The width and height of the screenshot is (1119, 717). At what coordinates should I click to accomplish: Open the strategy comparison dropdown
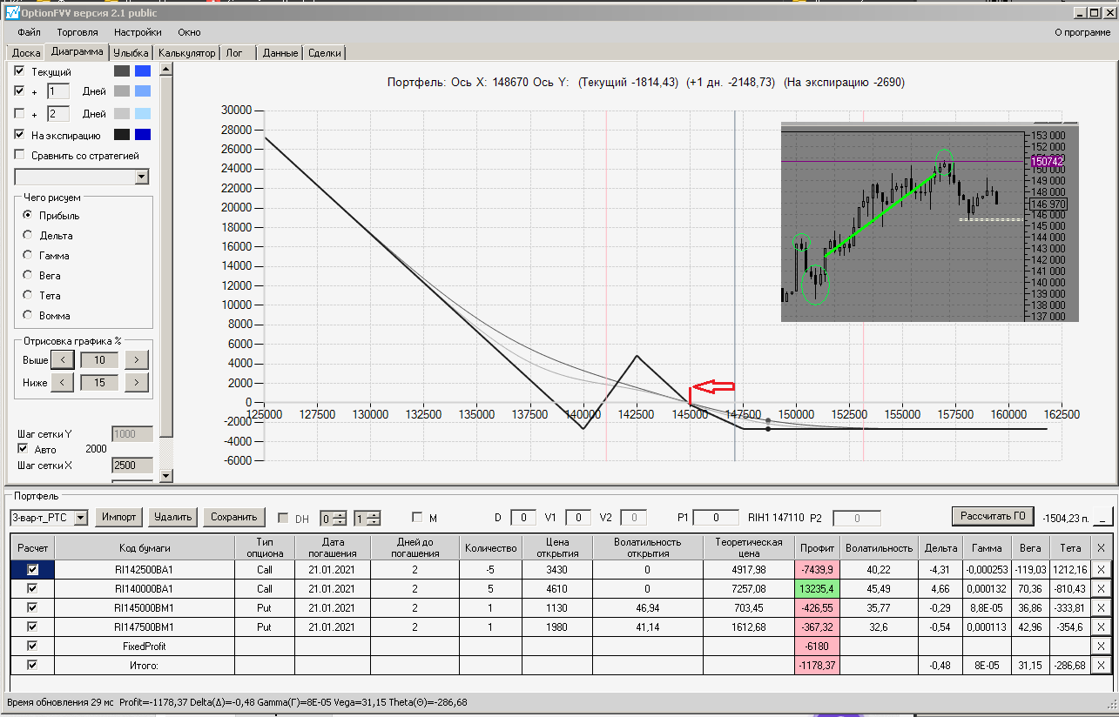[143, 177]
